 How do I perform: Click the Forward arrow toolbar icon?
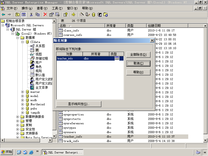tap(9, 15)
